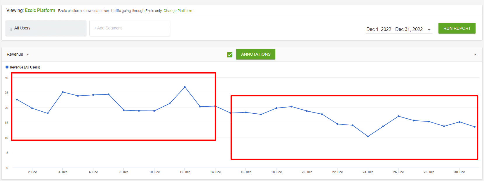Screen dimensions: 484x181
Task: Click the 31 Dec last data point
Action: [x=475, y=127]
